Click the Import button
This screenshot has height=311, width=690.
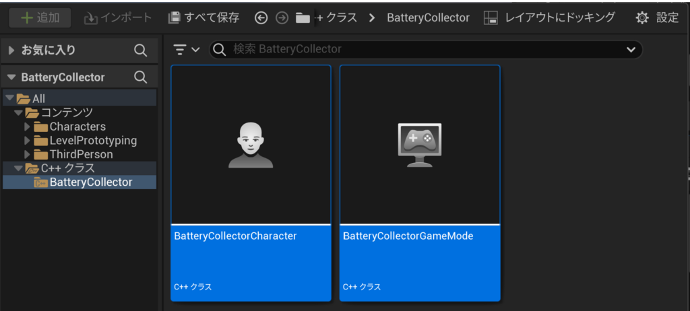pyautogui.click(x=118, y=18)
